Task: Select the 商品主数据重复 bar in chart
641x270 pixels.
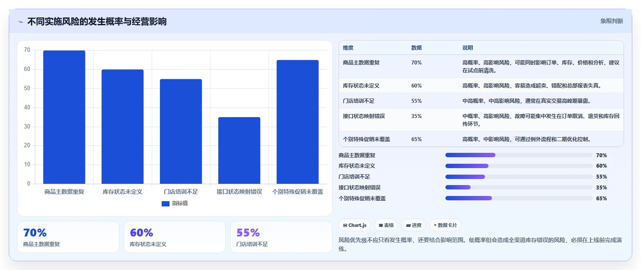Action: (x=64, y=117)
